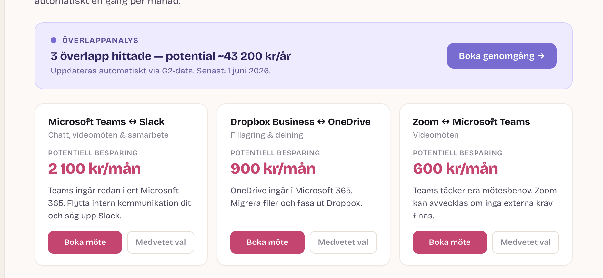The image size is (603, 278).
Task: Click the '2 100 kr/mån' saving amount
Action: click(95, 168)
